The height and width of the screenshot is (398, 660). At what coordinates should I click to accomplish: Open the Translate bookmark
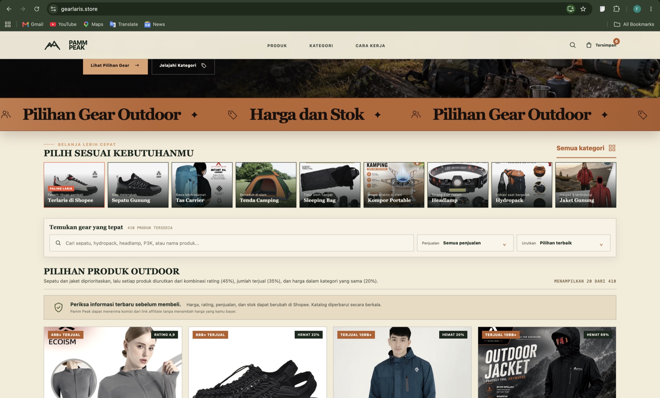pos(124,24)
